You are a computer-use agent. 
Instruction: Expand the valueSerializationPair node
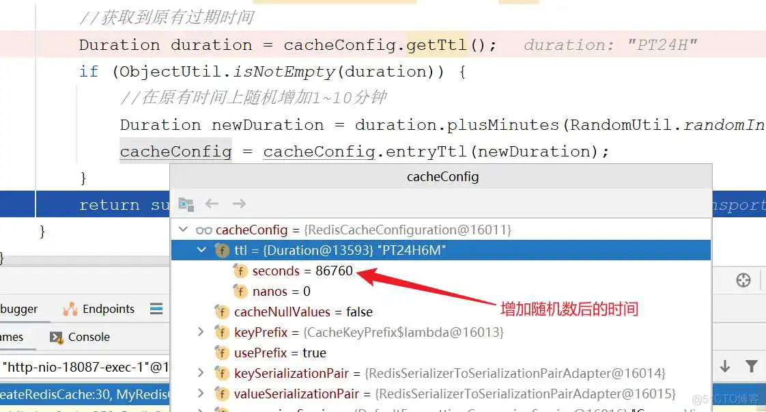[x=201, y=394]
